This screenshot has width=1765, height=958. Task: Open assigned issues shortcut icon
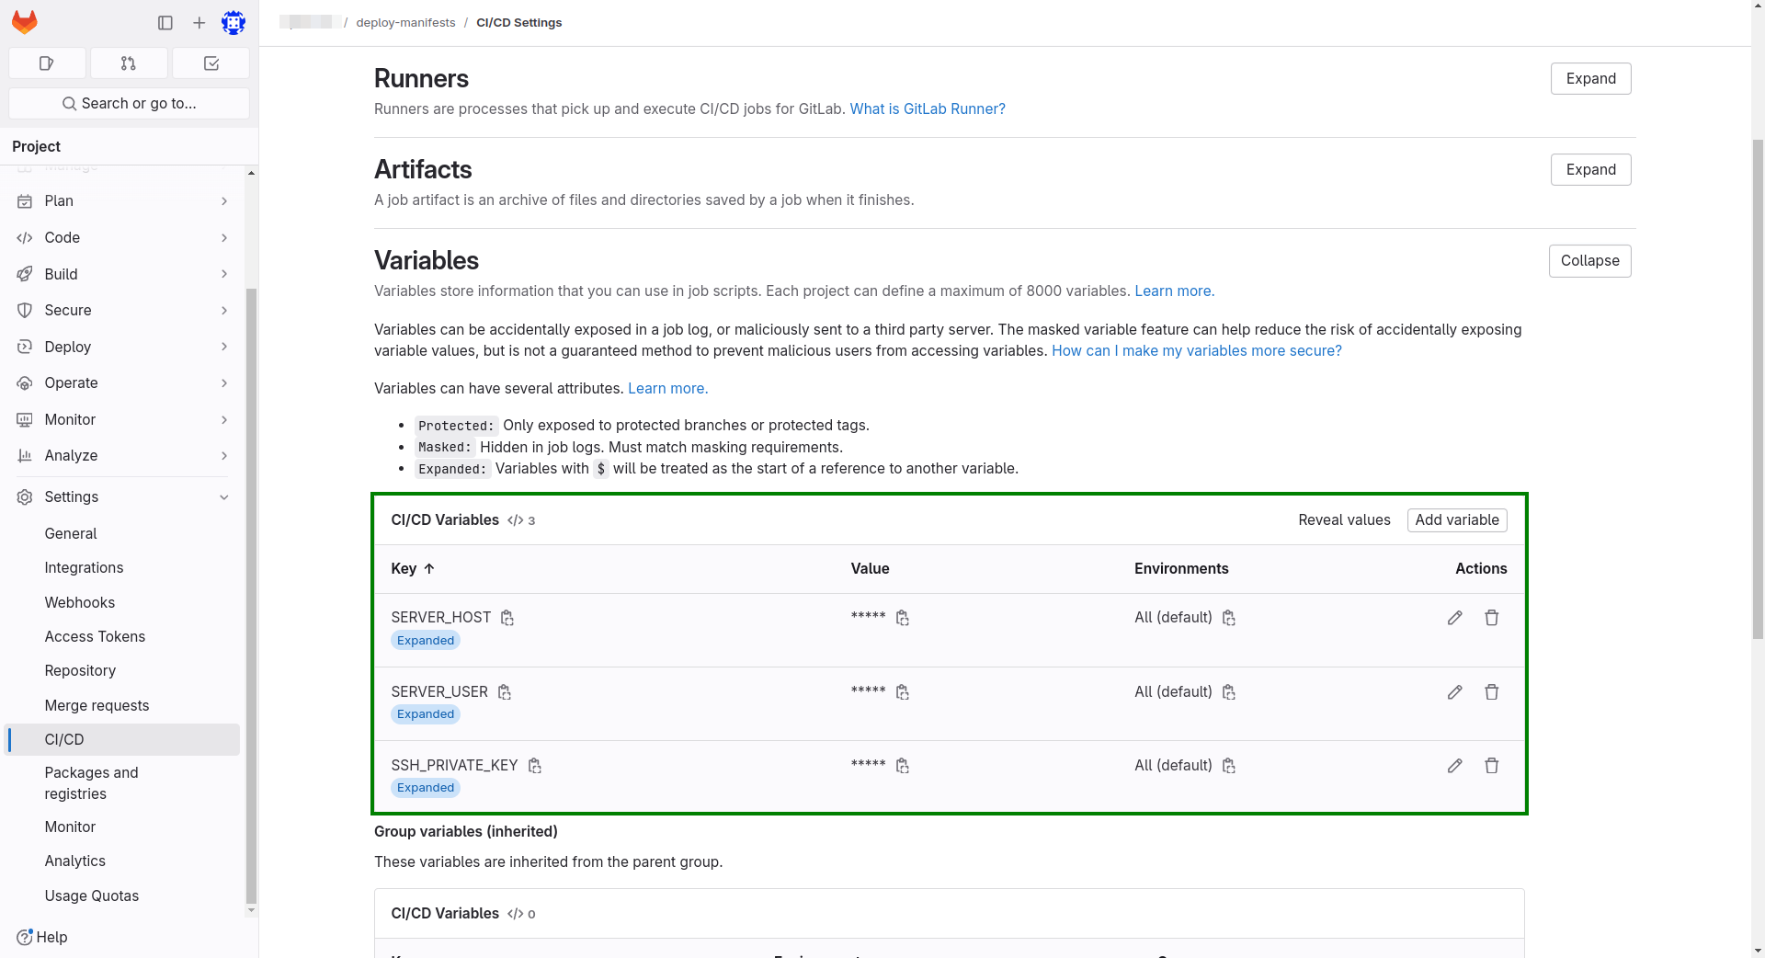[47, 63]
